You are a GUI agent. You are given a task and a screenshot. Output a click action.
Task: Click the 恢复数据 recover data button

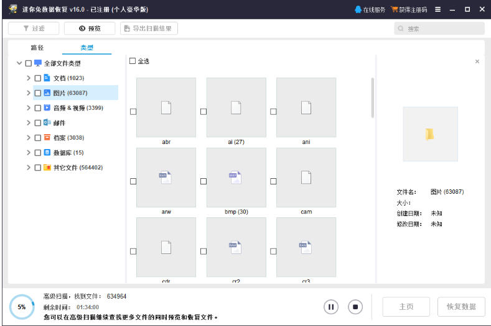click(x=461, y=307)
